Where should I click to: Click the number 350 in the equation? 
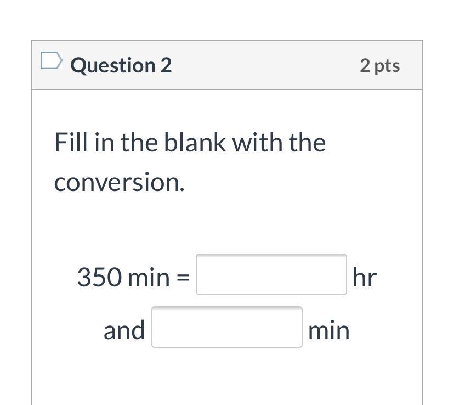pos(99,277)
